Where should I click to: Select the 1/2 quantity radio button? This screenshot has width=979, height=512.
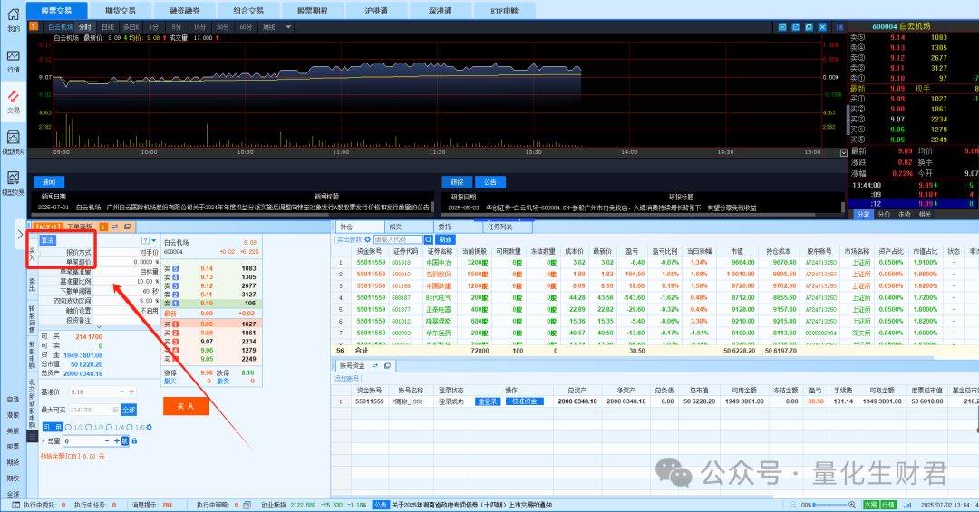(x=68, y=427)
